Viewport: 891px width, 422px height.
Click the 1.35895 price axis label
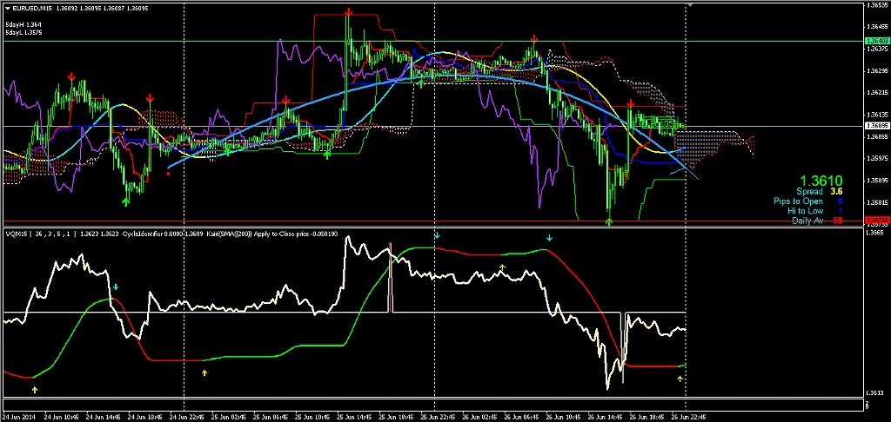[x=875, y=181]
